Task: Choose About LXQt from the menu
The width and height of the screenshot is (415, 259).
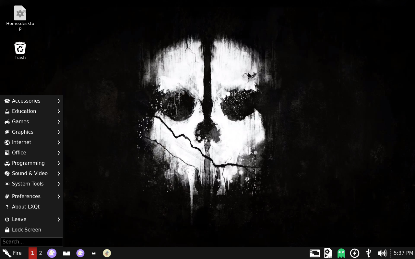Action: point(31,207)
